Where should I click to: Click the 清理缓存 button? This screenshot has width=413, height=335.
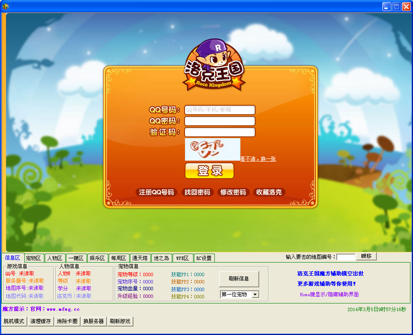40,321
